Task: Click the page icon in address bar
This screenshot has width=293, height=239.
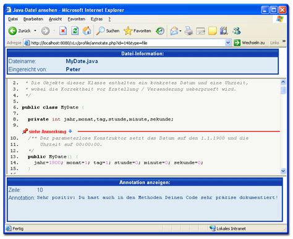Action: coord(27,43)
